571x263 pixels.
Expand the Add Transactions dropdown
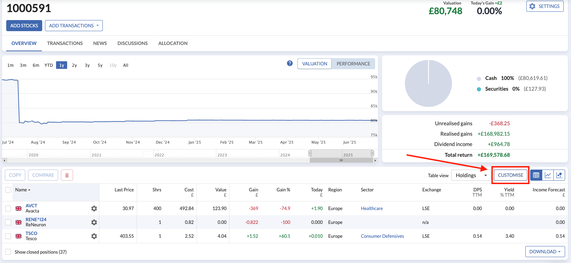(x=74, y=26)
